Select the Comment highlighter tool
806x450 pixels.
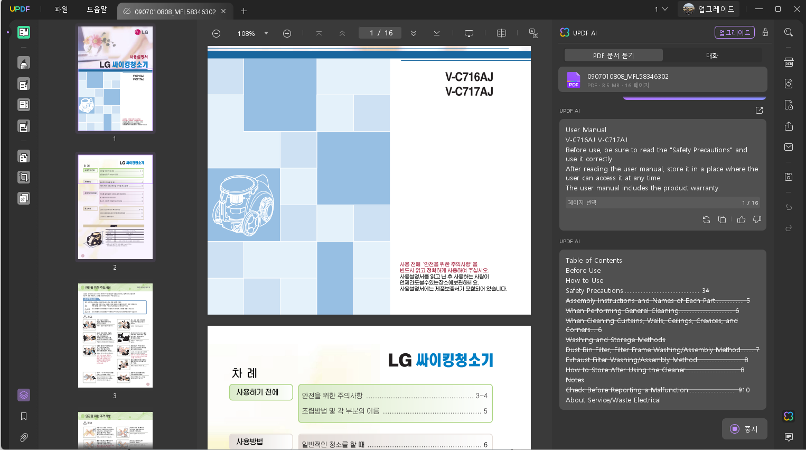pos(24,63)
